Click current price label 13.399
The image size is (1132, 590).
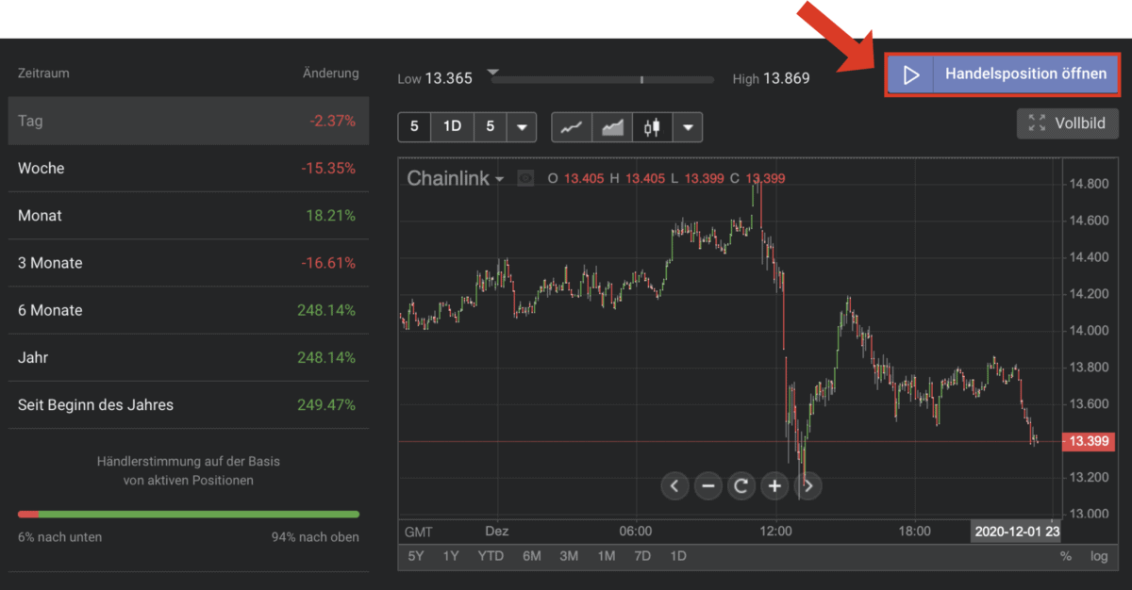[1090, 441]
